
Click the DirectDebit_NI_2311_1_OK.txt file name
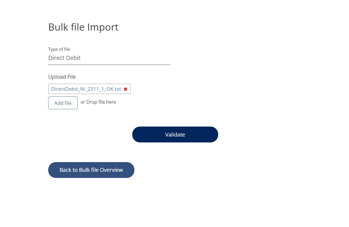(86, 89)
